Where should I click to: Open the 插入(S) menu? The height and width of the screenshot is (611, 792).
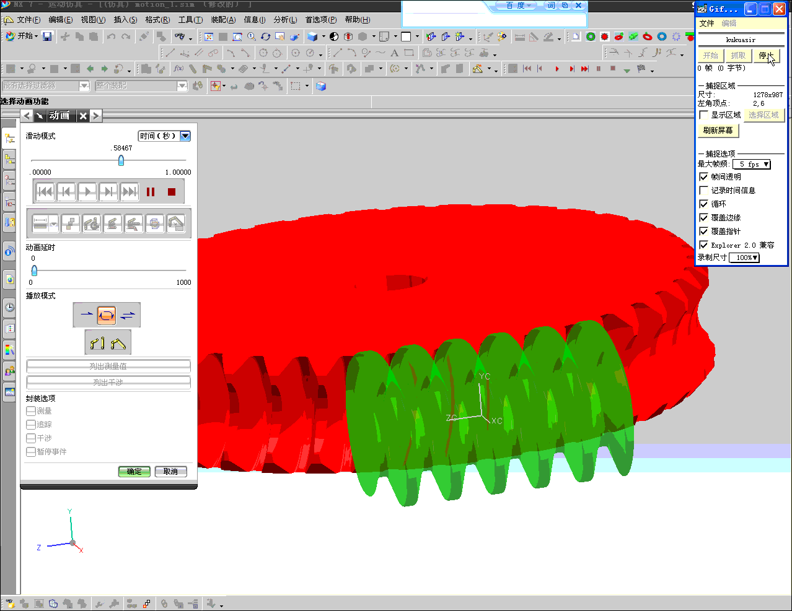(x=125, y=20)
